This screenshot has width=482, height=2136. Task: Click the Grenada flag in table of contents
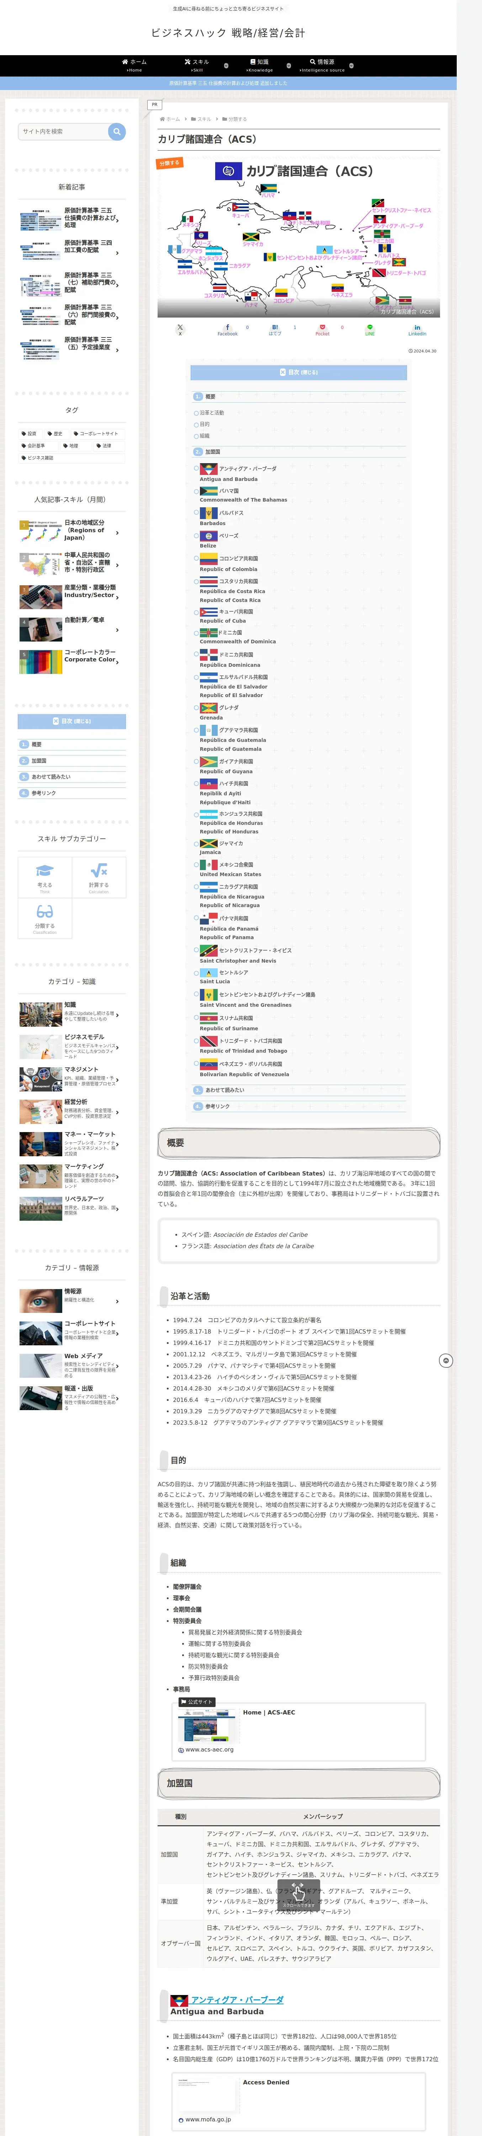pyautogui.click(x=209, y=707)
